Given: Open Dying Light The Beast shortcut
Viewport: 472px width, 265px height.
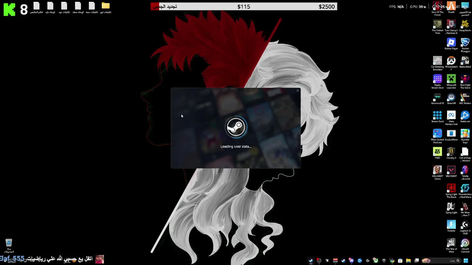Looking at the screenshot, I should pos(451,191).
